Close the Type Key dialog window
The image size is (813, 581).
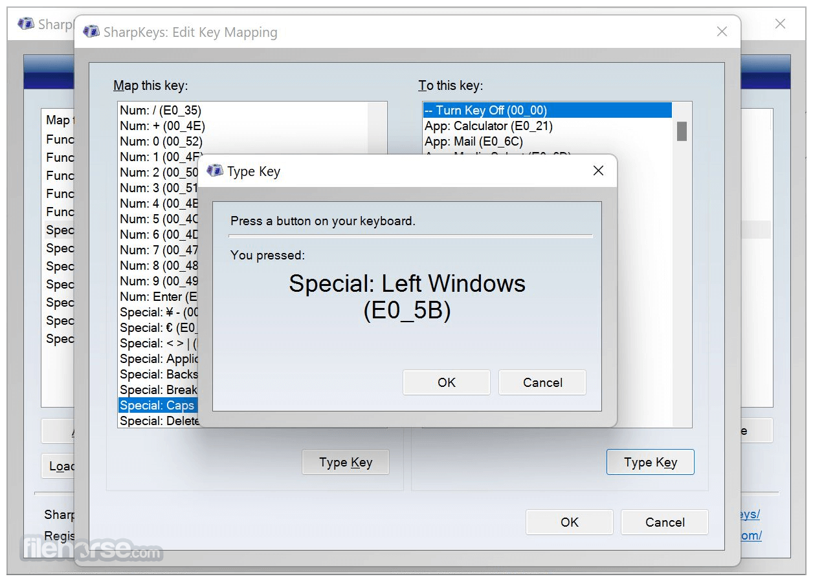[x=598, y=171]
